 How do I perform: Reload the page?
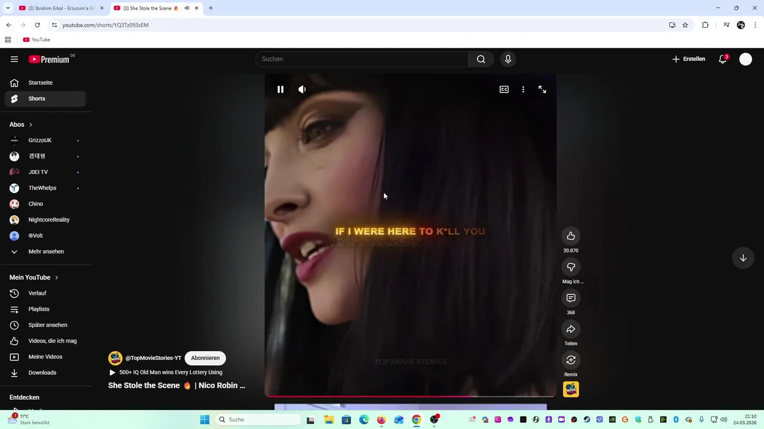37,25
